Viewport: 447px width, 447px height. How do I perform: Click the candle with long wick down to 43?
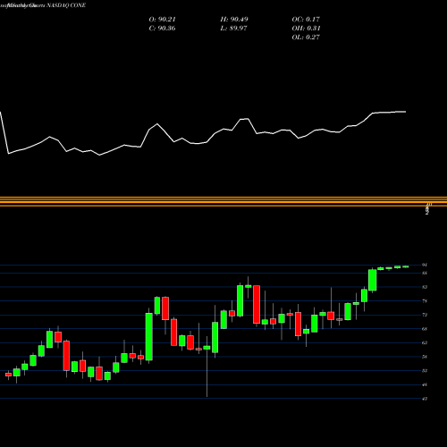pos(207,348)
